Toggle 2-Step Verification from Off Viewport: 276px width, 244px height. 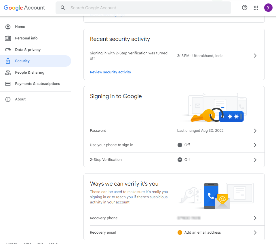click(255, 159)
